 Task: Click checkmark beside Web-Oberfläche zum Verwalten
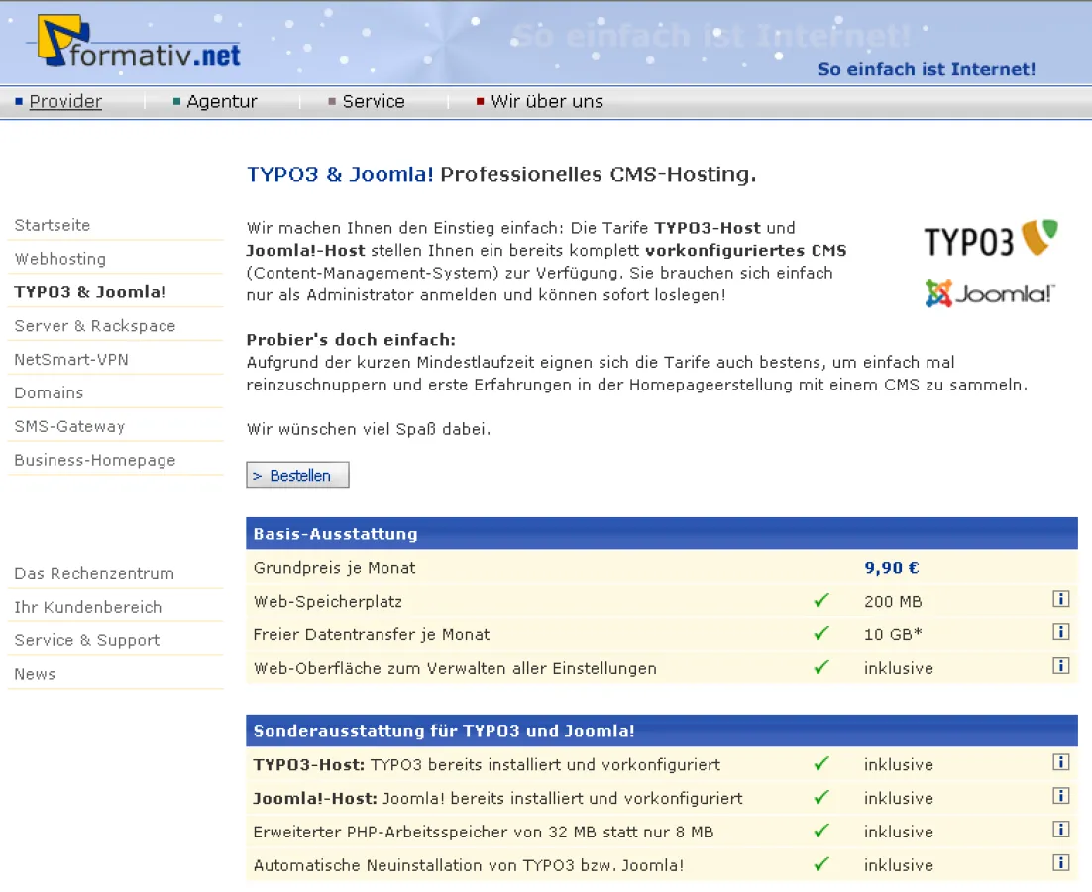(820, 667)
